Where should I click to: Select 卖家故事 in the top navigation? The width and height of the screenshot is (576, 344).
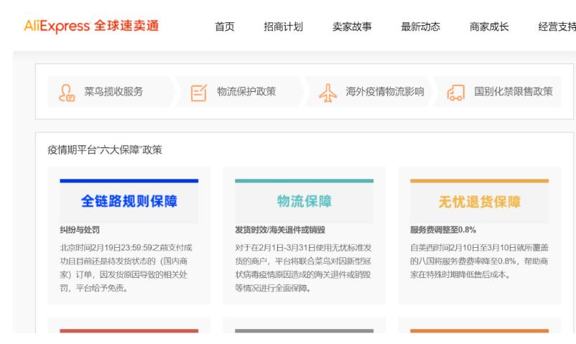352,27
